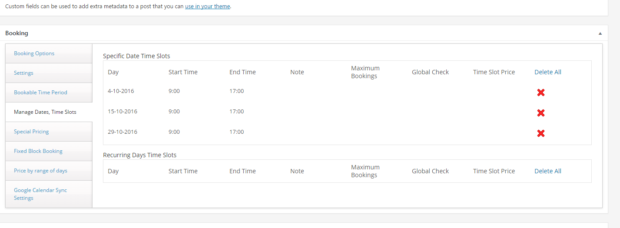Select the 4-10-2016 day entry
This screenshot has height=228, width=620.
point(121,91)
